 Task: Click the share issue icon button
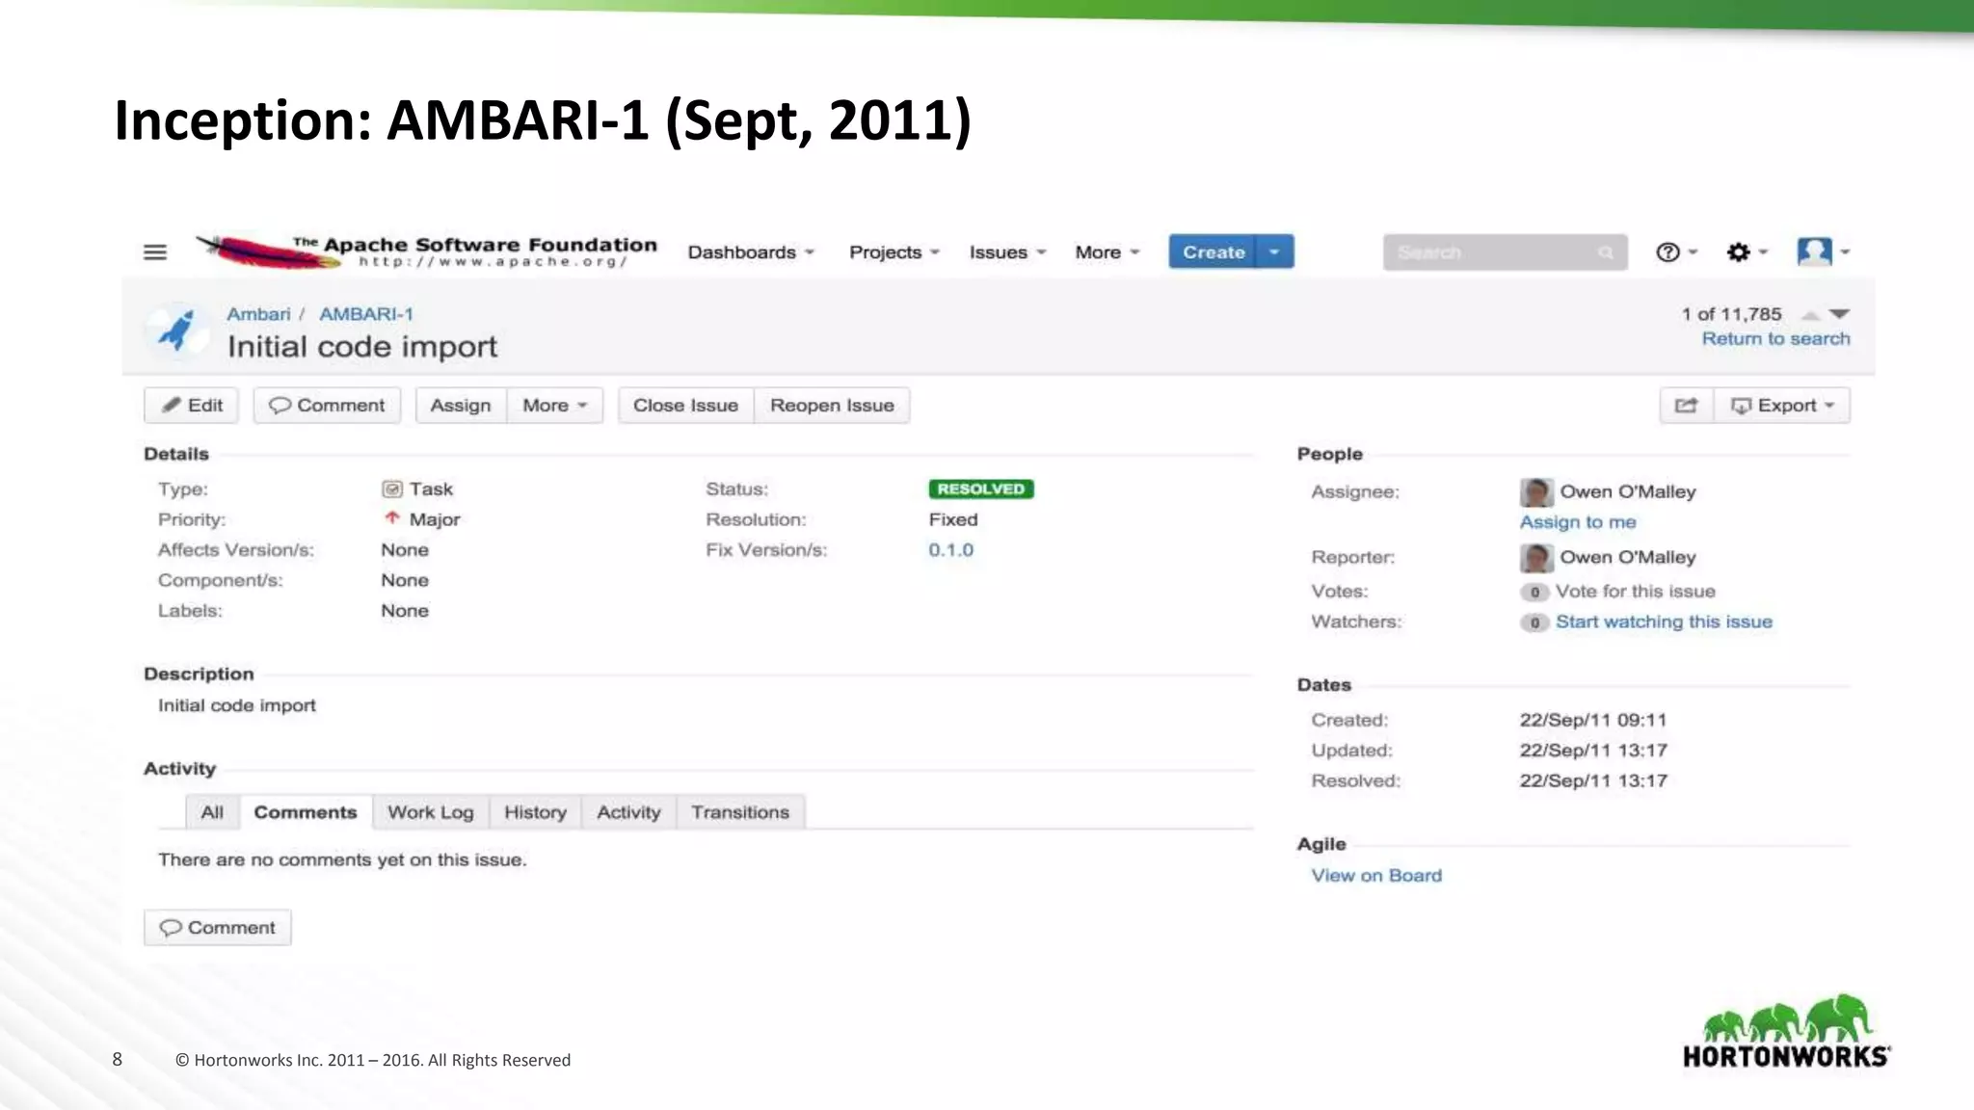click(1686, 406)
